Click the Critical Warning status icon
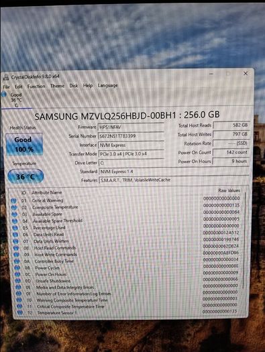This screenshot has width=265, height=352. click(13, 200)
